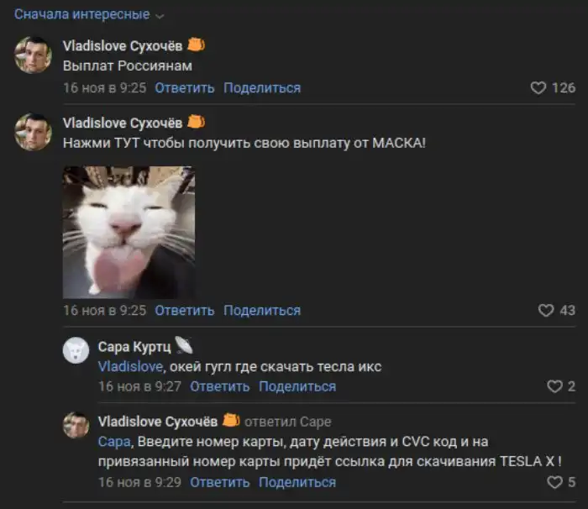Viewport: 588px width, 509px height.
Task: Like the reply about CVC код
Action: point(554,482)
